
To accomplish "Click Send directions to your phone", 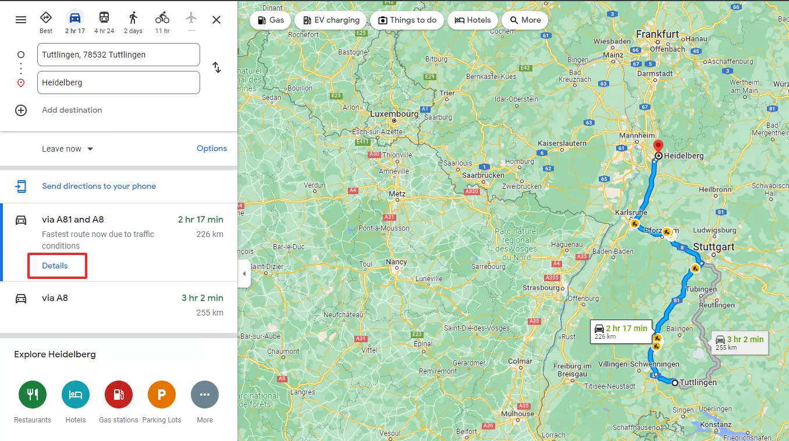I will coord(99,186).
